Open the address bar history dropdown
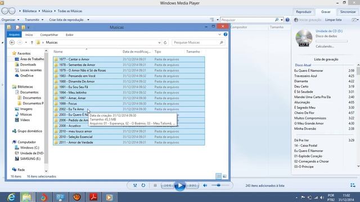Screen dimensions: 360x202 [x=159, y=43]
